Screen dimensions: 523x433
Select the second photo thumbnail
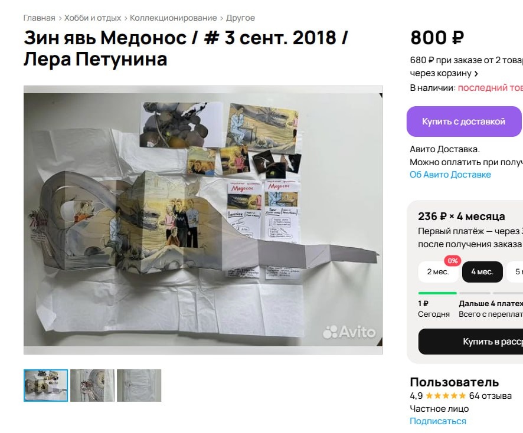pyautogui.click(x=93, y=385)
